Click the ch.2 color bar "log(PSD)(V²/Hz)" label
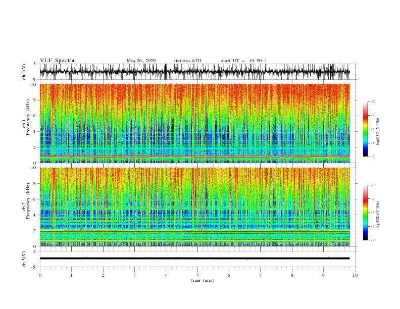 (378, 215)
